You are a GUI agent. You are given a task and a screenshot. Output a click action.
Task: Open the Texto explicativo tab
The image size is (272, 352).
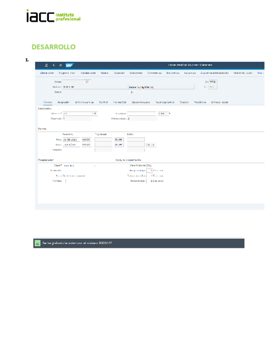164,103
